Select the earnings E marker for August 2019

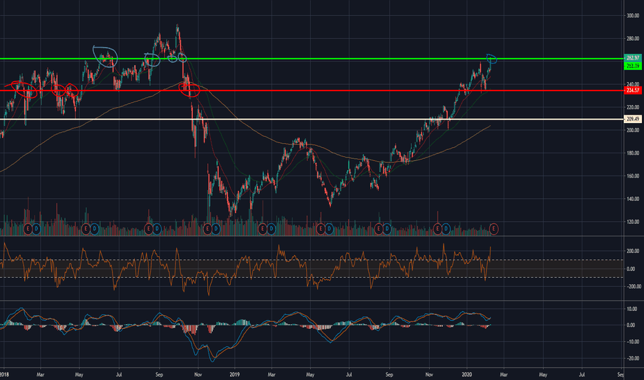click(379, 229)
